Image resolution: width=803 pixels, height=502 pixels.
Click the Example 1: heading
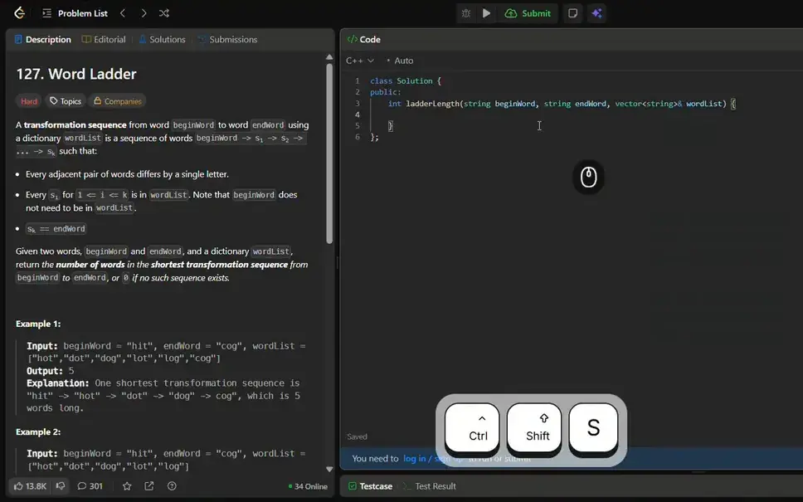coord(38,324)
